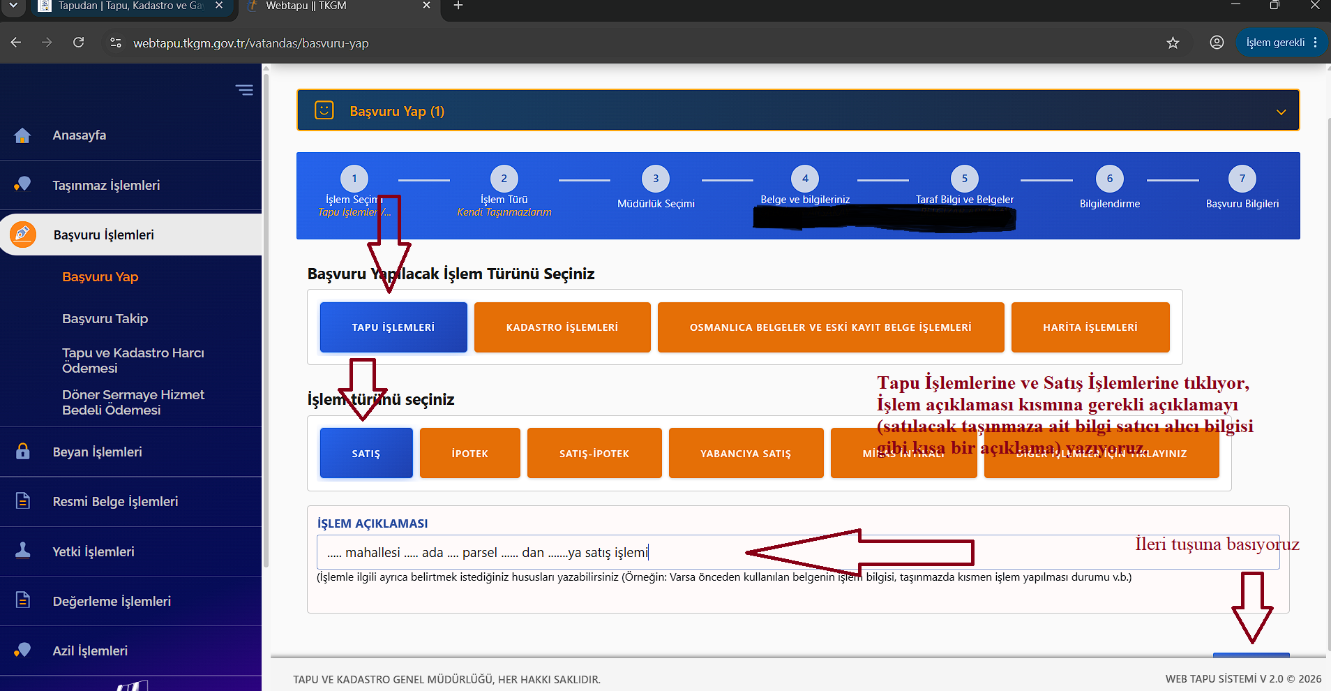The width and height of the screenshot is (1331, 691).
Task: Click the 'İŞLEM AÇIKLAMASI' field label
Action: 373,523
